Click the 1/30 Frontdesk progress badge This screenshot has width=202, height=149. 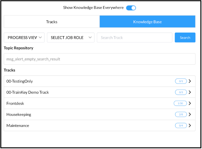click(x=180, y=103)
